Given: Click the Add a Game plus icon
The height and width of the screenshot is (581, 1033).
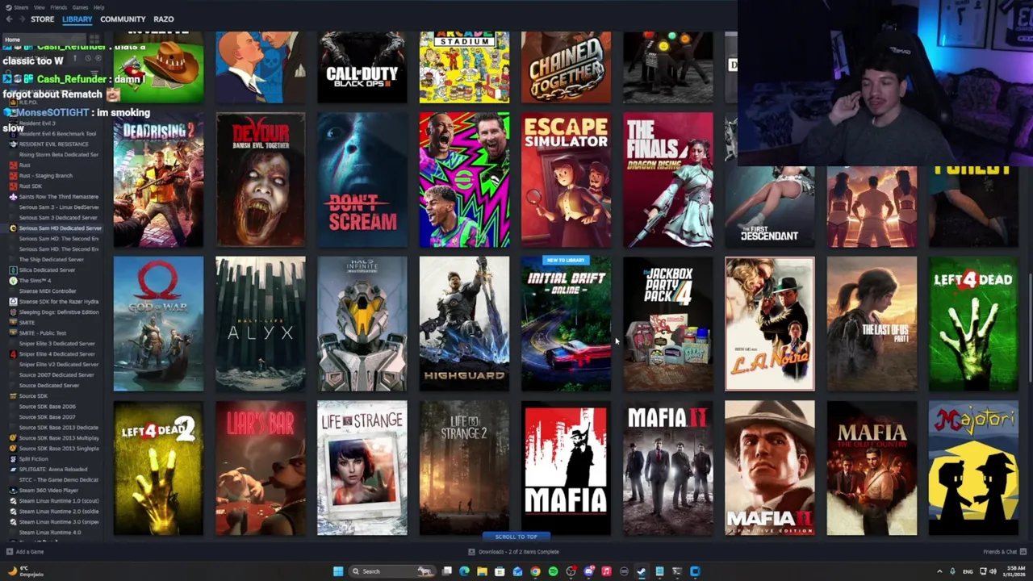Looking at the screenshot, I should pyautogui.click(x=10, y=552).
